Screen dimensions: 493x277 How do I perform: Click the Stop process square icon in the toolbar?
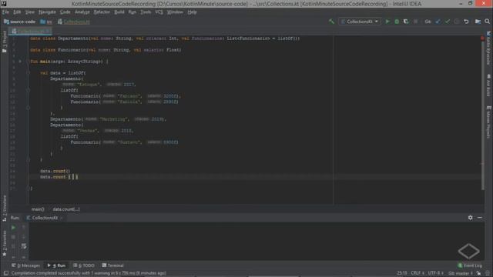pos(415,22)
